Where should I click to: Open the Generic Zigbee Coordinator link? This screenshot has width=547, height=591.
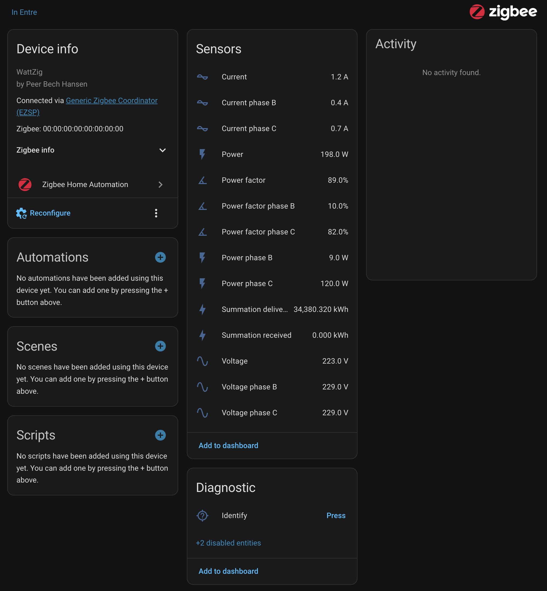point(112,100)
